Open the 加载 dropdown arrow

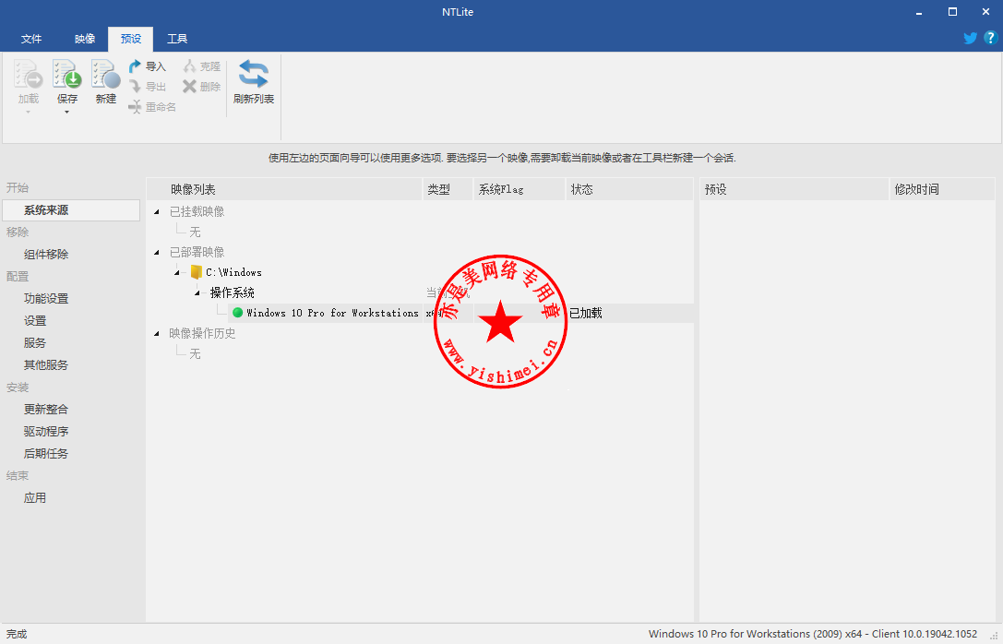click(29, 113)
